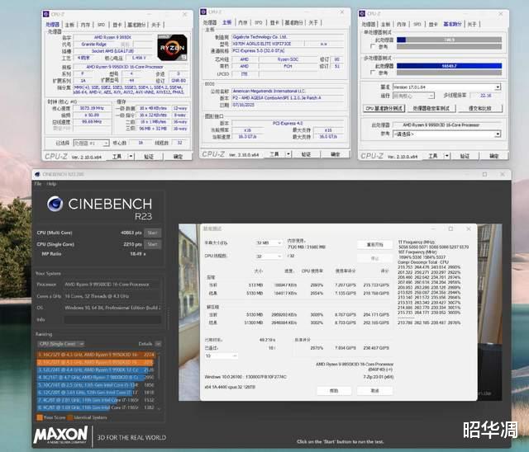Click the CPU-Z app icon in the processor window title bar
The height and width of the screenshot is (452, 529).
pos(46,14)
